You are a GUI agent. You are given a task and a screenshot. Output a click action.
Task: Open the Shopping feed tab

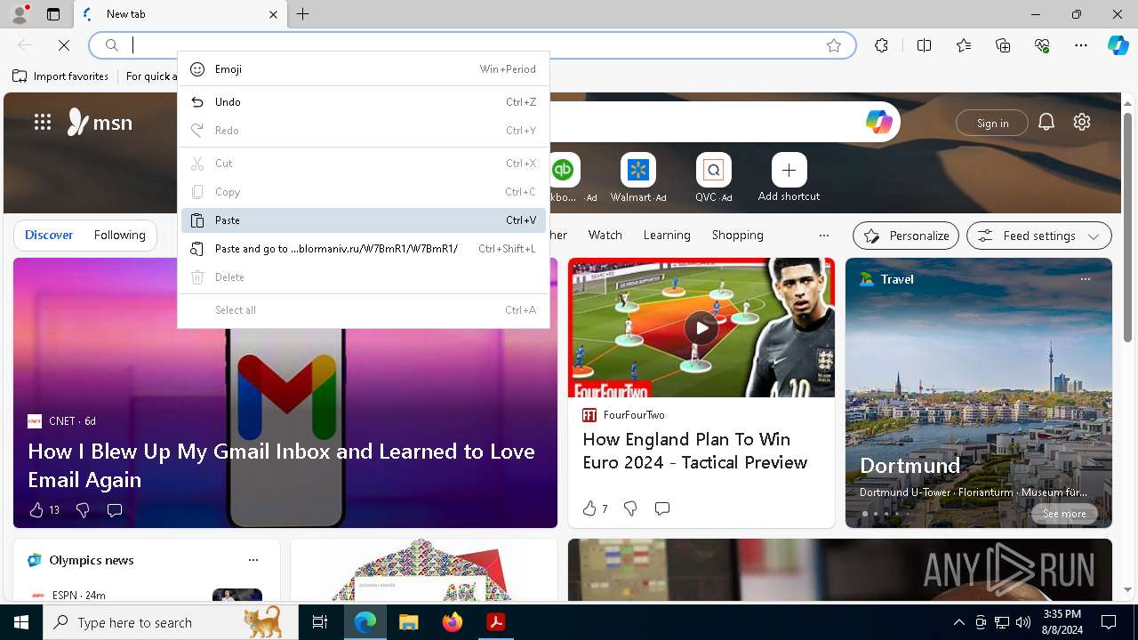tap(738, 236)
